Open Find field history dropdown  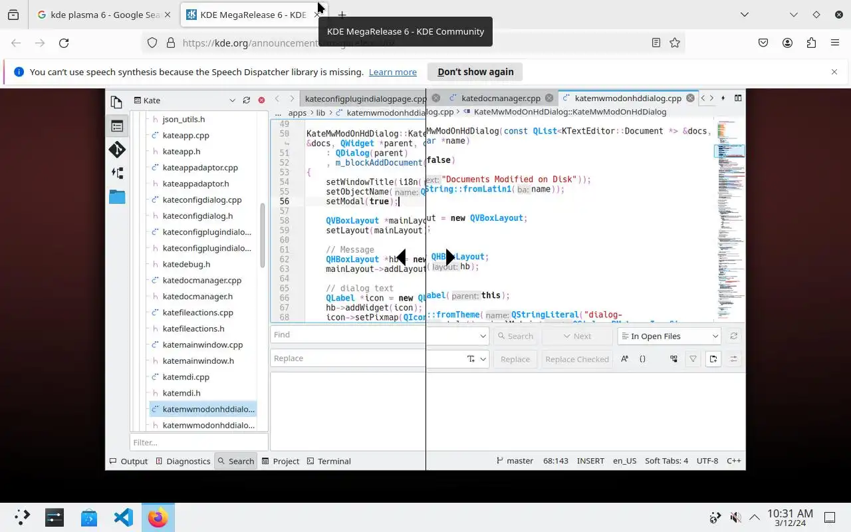click(483, 336)
